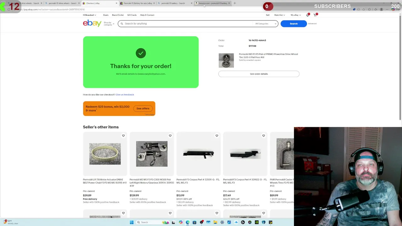Image resolution: width=402 pixels, height=226 pixels.
Task: Open Windows Start menu
Action: [132, 222]
